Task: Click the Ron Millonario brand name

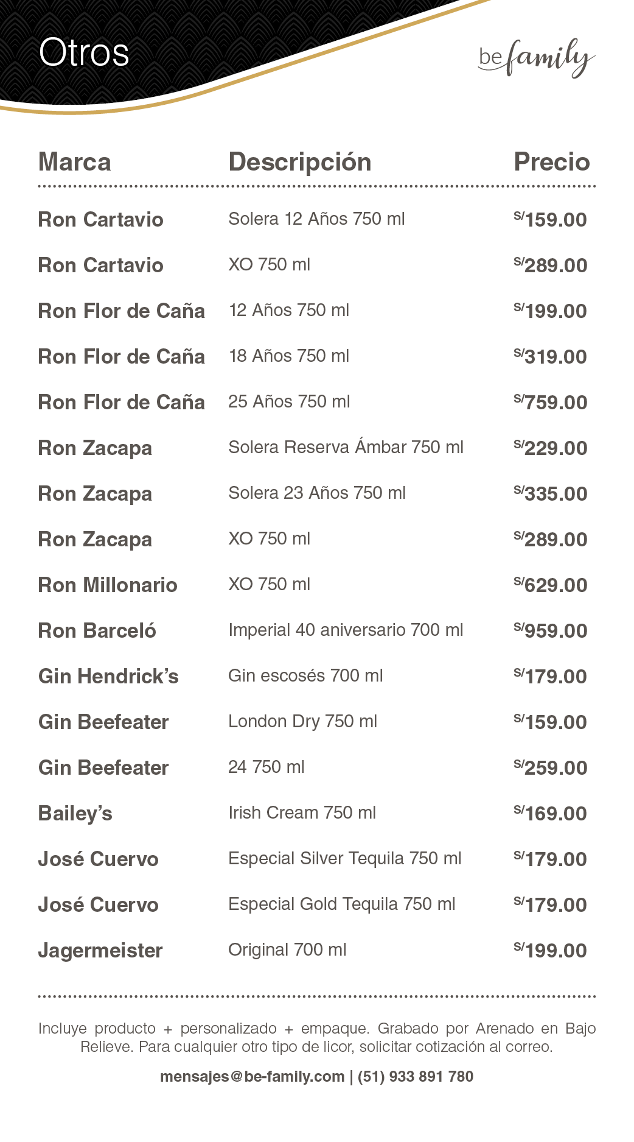Action: [108, 585]
